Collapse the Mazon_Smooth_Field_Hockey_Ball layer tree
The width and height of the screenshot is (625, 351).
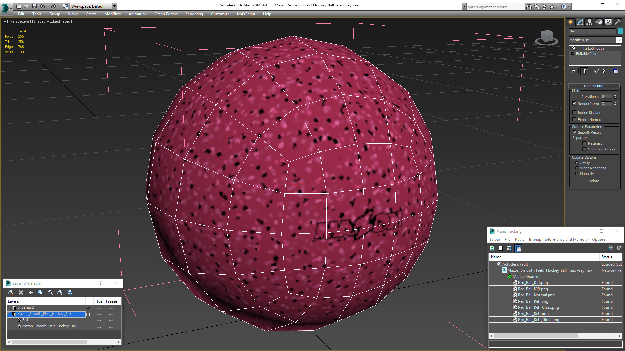9,314
